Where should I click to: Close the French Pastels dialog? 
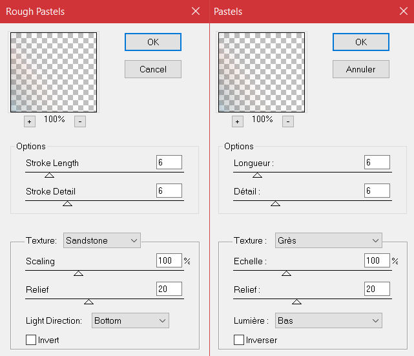pos(404,11)
